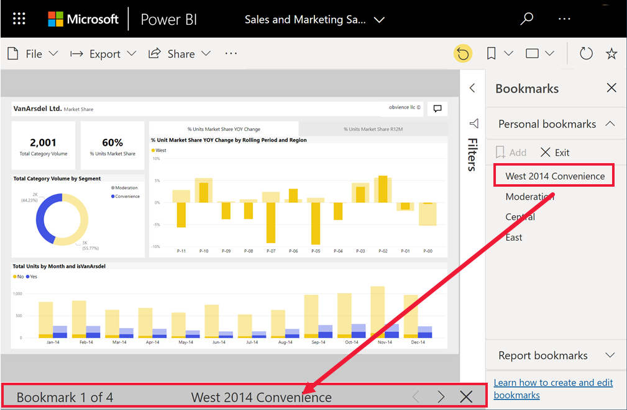
Task: Expand the Filters pane chevron
Action: tap(472, 88)
